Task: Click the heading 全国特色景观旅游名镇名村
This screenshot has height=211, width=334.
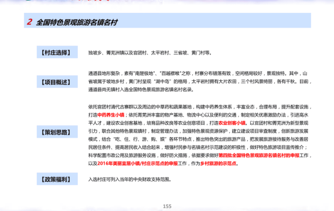Action: point(77,22)
